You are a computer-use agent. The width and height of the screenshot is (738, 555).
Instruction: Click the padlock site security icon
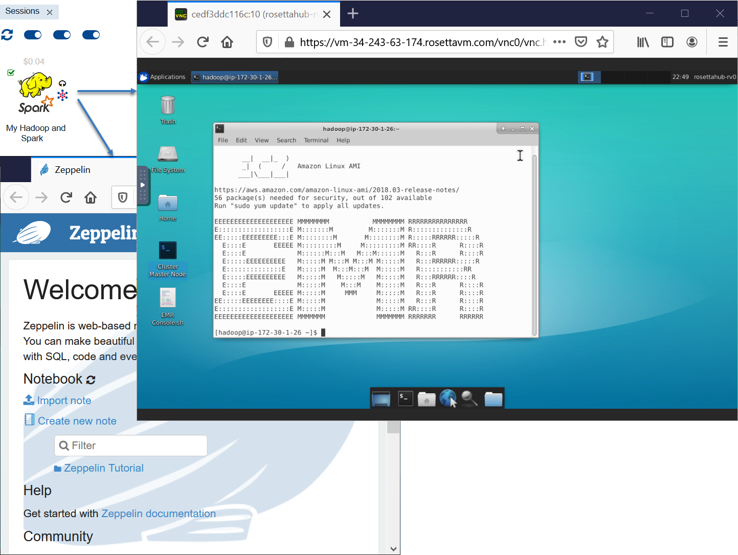tap(289, 42)
